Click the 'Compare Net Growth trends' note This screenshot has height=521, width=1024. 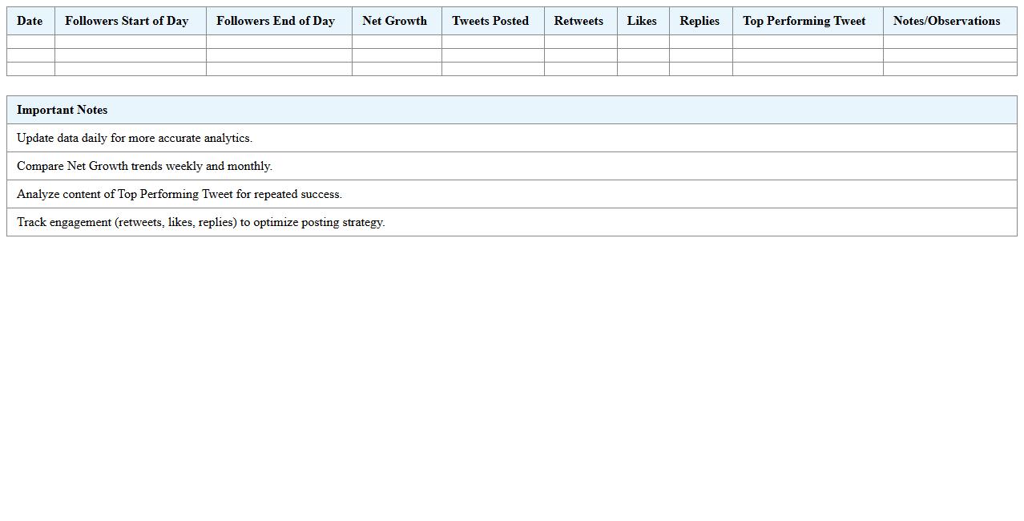144,166
